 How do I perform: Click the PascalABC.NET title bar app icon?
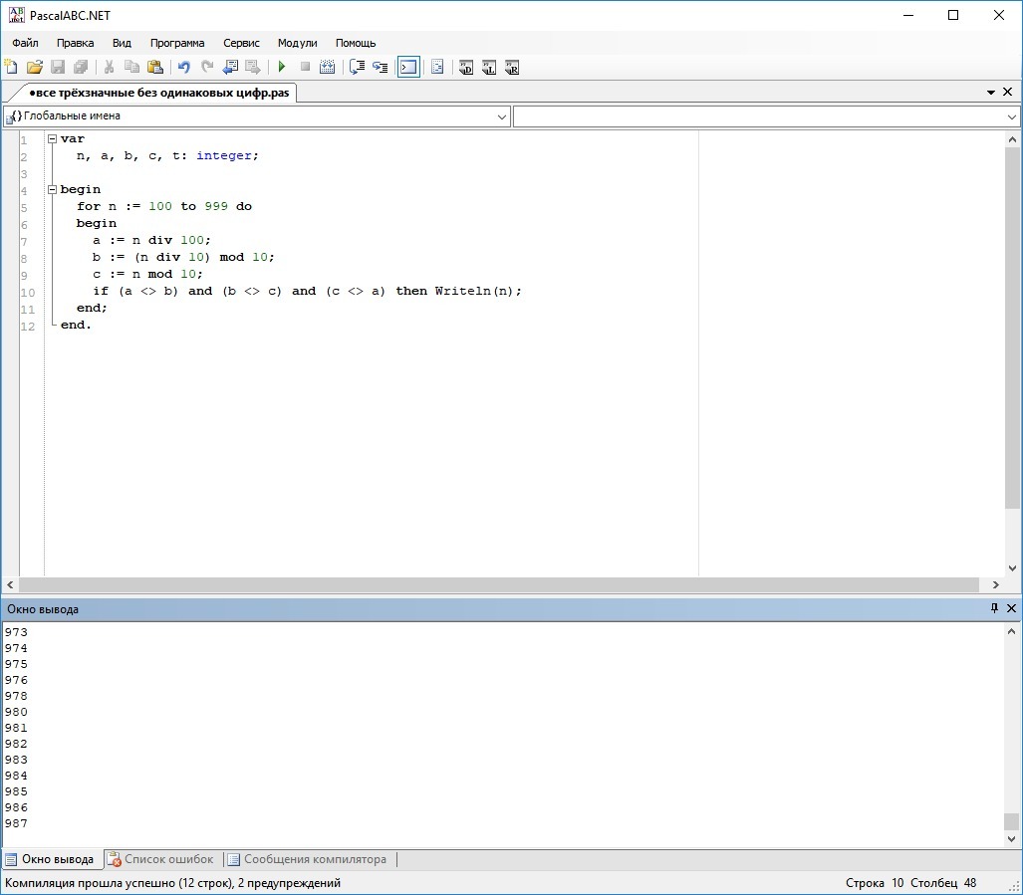tap(16, 15)
